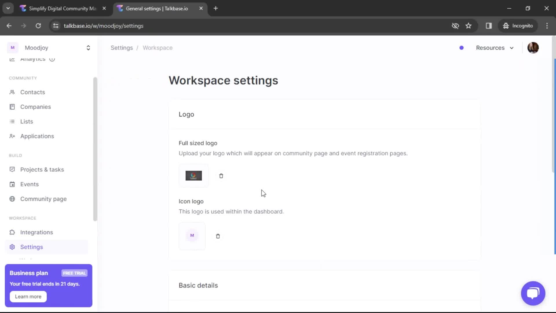556x313 pixels.
Task: Open Community page section
Action: pos(43,199)
